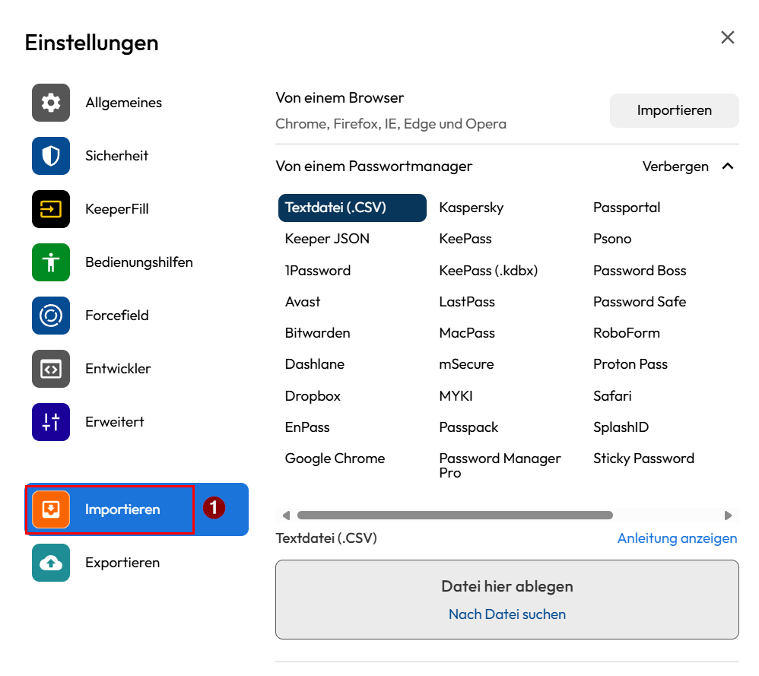Select LastPass as import source
The image size is (759, 676).
tap(467, 302)
